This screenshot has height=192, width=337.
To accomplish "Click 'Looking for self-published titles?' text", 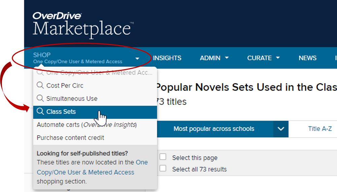I will (x=82, y=153).
